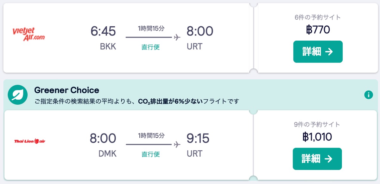Click the DMK departure airport code
380x184 pixels.
(x=108, y=154)
